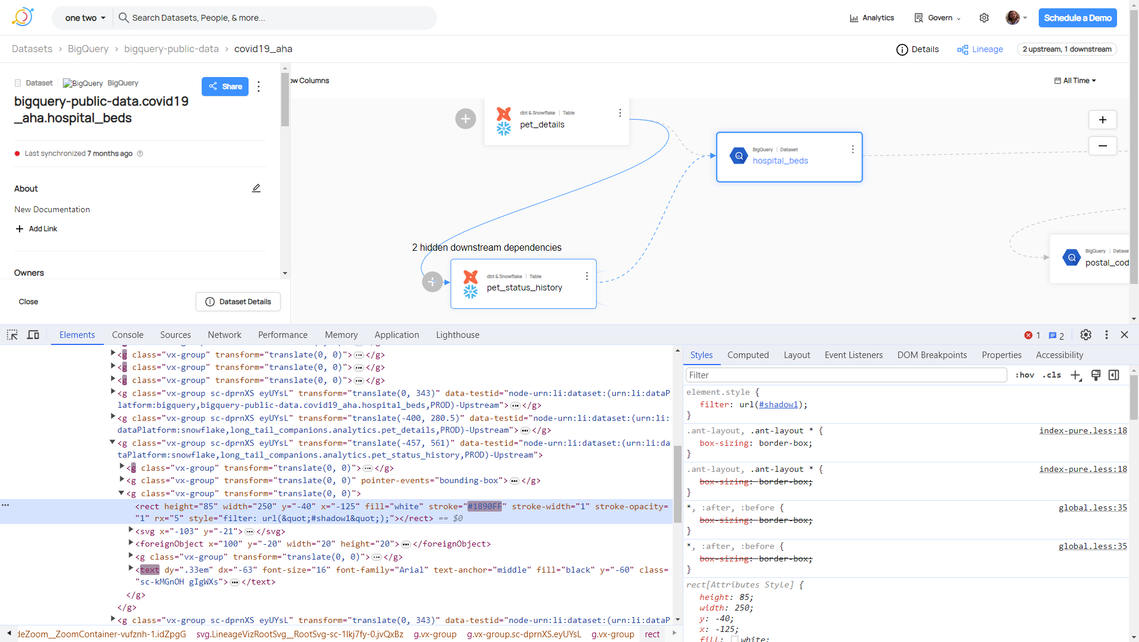Click the Acryl Data logo icon
The width and height of the screenshot is (1139, 642).
[23, 17]
